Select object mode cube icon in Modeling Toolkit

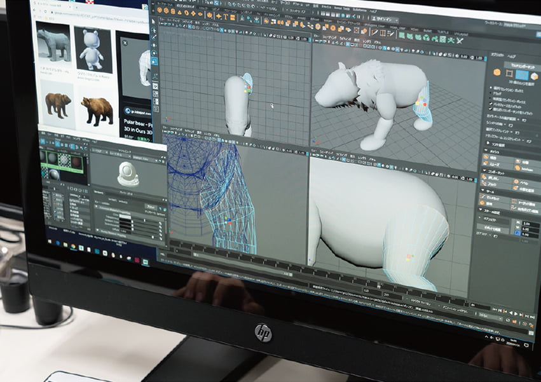[497, 72]
